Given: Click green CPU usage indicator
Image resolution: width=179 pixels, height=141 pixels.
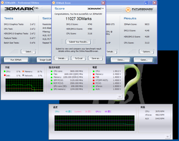Looking at the screenshot, I should click(5, 71).
